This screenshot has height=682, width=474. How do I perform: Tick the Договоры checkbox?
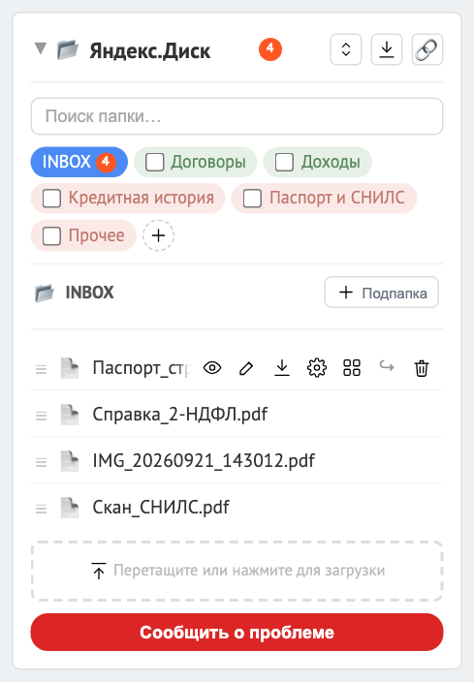[154, 162]
